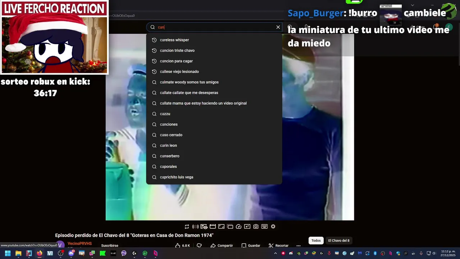The height and width of the screenshot is (259, 460).
Task: Select the 'El Chavo del 8' filter chip
Action: [x=339, y=241]
